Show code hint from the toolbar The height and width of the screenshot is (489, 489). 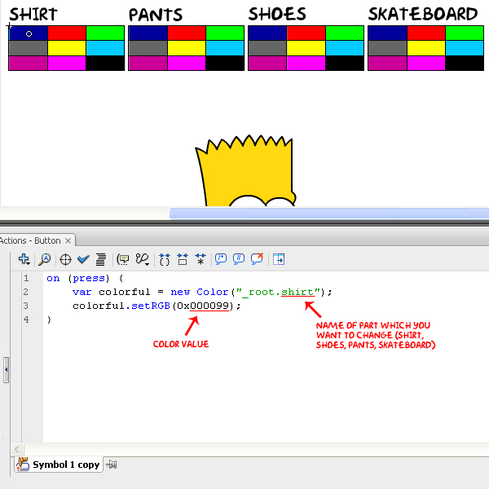tap(123, 259)
